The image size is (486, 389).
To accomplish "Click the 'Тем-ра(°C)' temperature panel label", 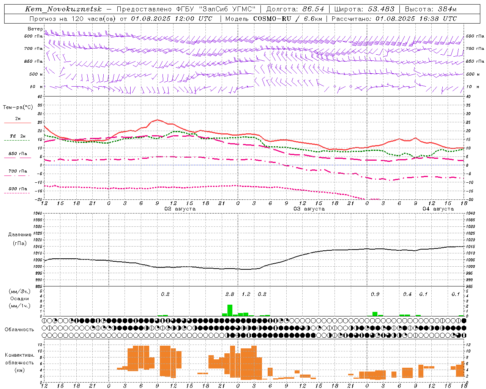I will [x=18, y=108].
